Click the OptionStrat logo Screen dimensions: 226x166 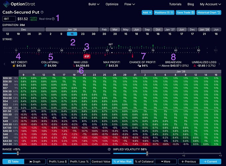[19, 4]
